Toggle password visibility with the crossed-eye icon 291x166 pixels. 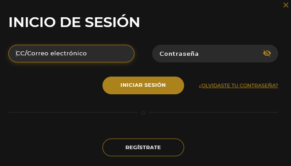pos(267,54)
